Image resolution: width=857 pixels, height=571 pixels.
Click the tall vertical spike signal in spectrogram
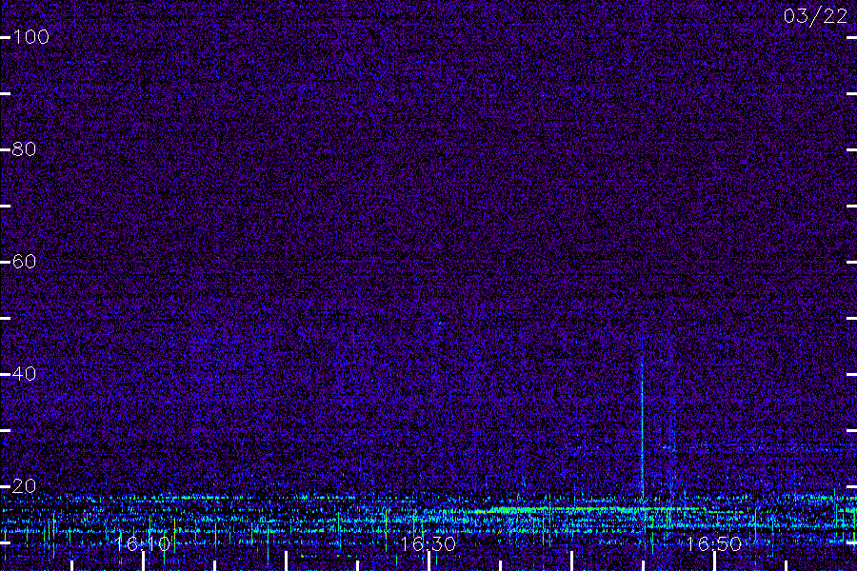coord(642,421)
